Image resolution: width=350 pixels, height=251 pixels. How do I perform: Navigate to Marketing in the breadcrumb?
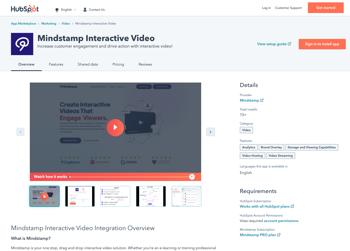[49, 24]
